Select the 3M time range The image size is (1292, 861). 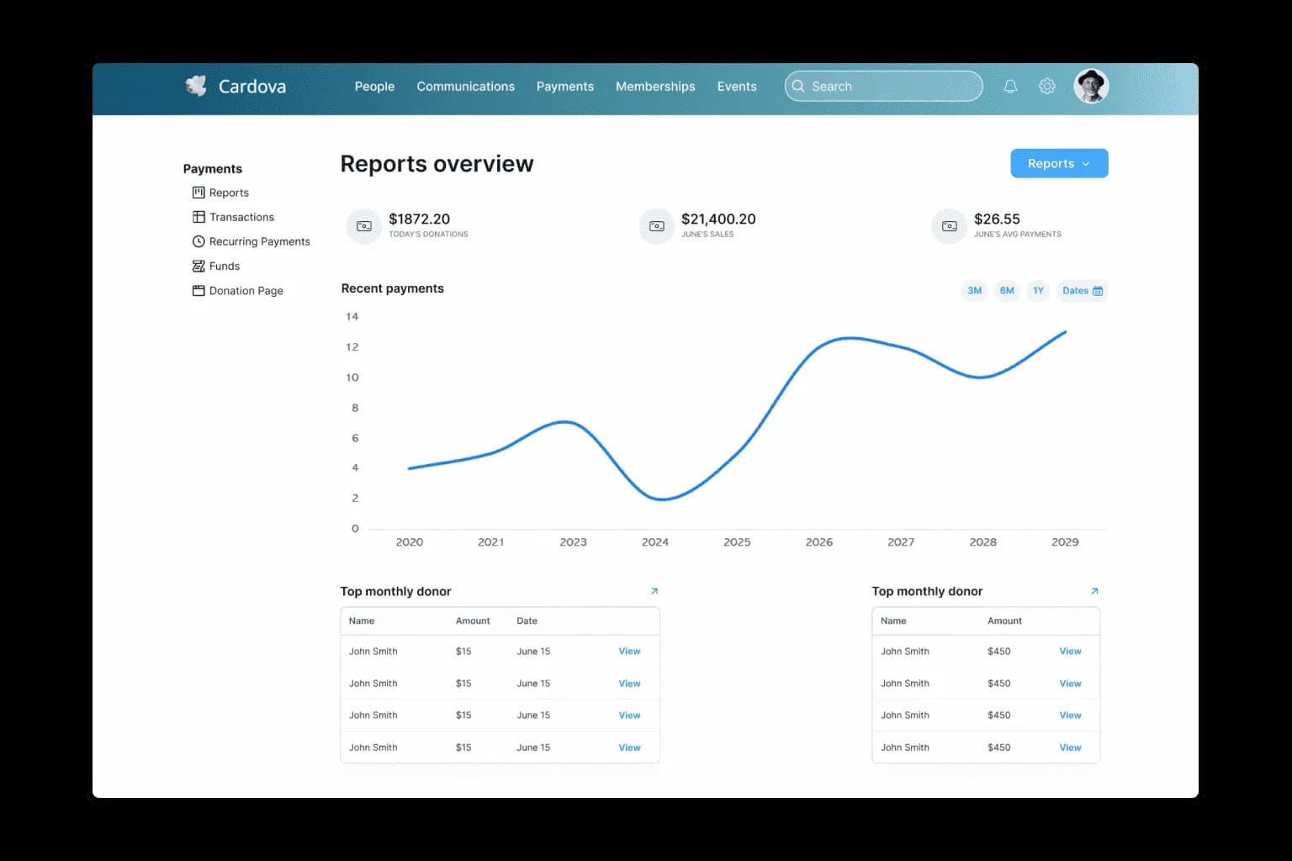[x=975, y=291]
